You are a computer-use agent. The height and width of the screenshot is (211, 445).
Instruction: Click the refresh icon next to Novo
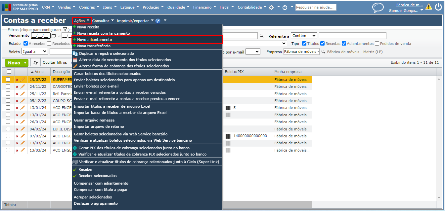[x=36, y=63]
